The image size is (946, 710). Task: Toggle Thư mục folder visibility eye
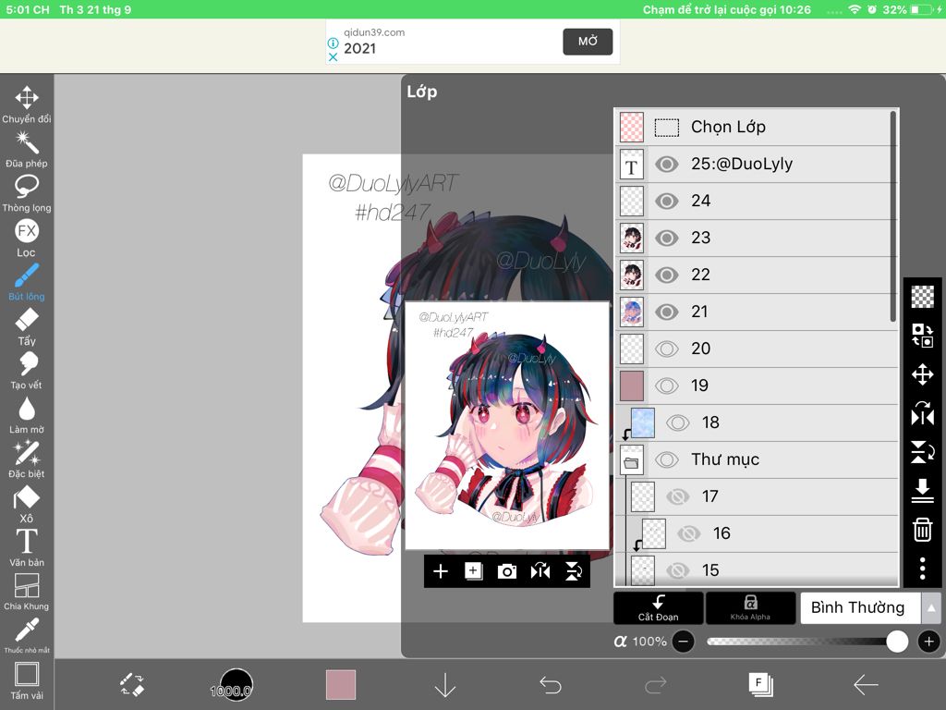[x=667, y=460]
